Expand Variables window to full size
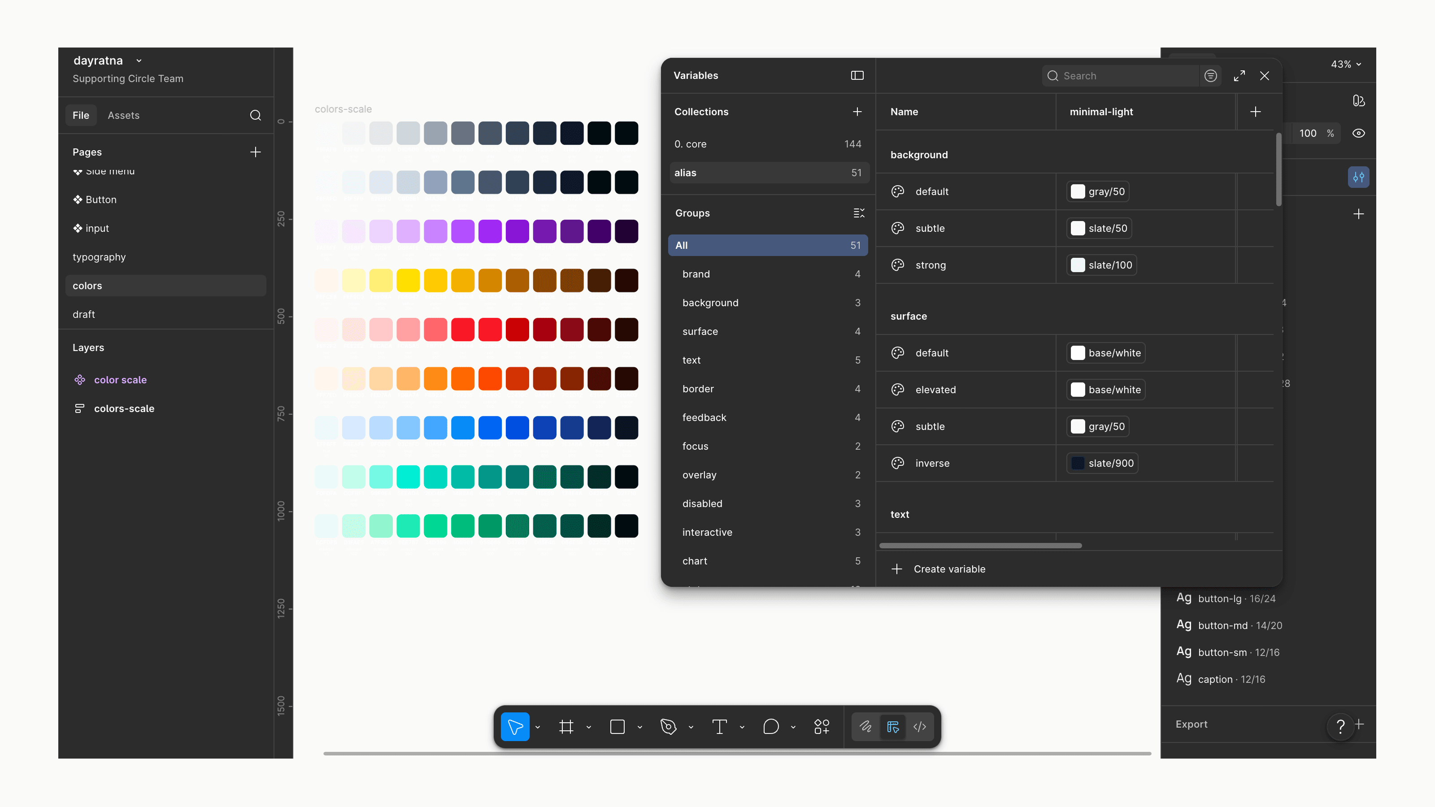This screenshot has height=807, width=1435. pos(1239,76)
